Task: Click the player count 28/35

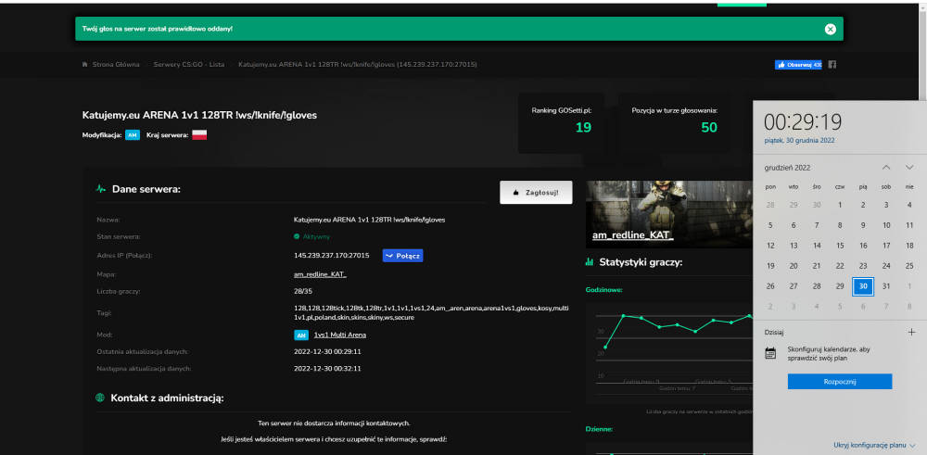Action: 303,291
